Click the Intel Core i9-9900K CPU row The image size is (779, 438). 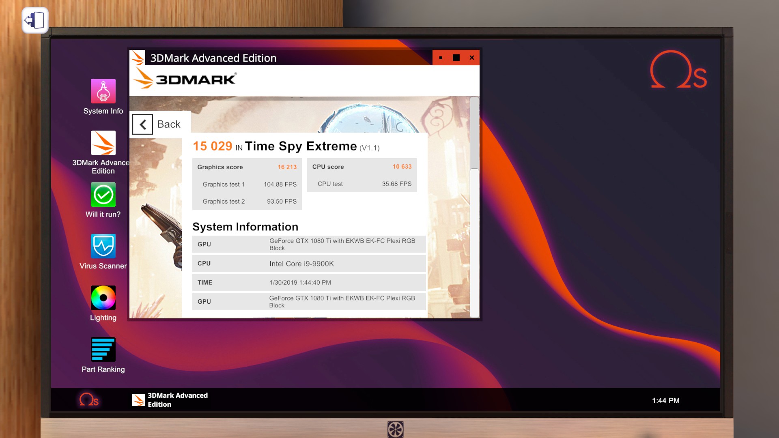[309, 264]
